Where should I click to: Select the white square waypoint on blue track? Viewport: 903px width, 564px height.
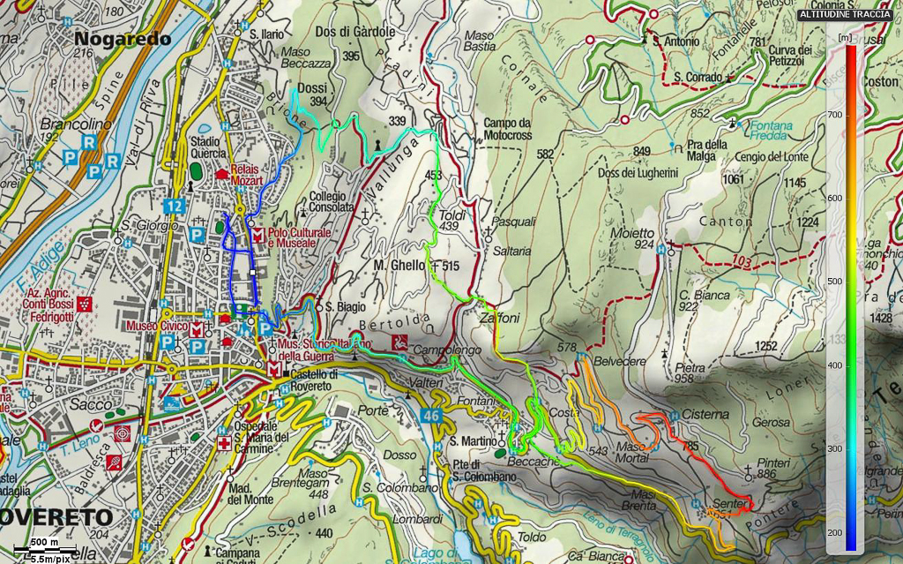252,274
